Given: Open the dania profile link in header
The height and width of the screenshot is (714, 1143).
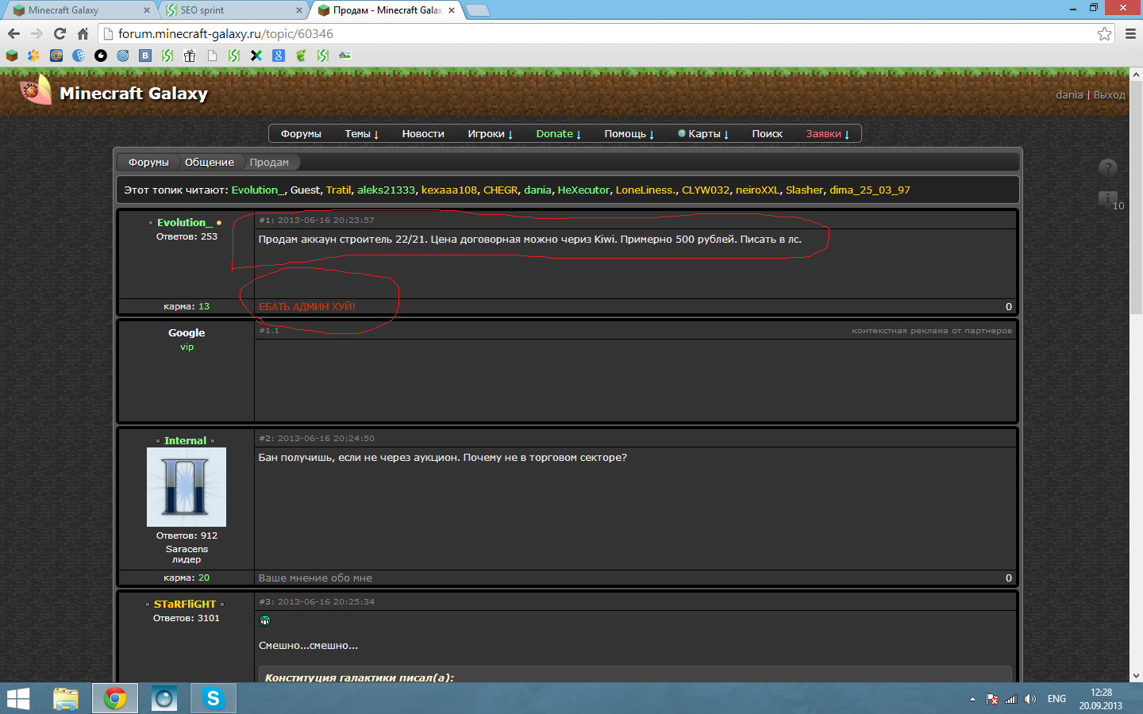Looking at the screenshot, I should tap(1069, 94).
